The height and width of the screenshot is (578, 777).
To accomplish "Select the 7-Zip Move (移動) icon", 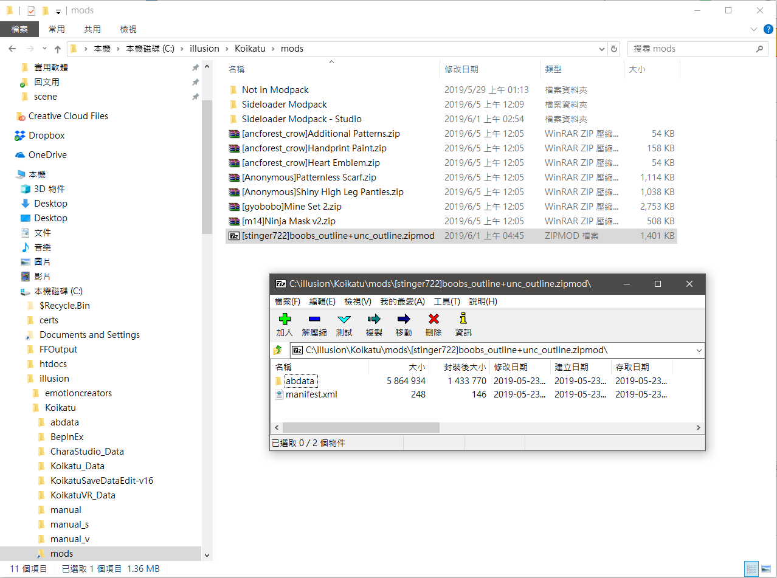I will 403,324.
